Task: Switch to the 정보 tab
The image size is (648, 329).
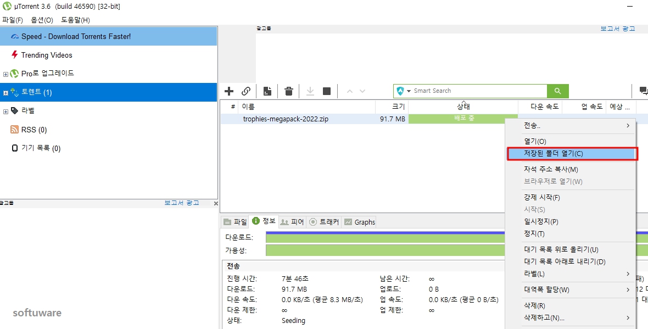Action: click(x=264, y=221)
